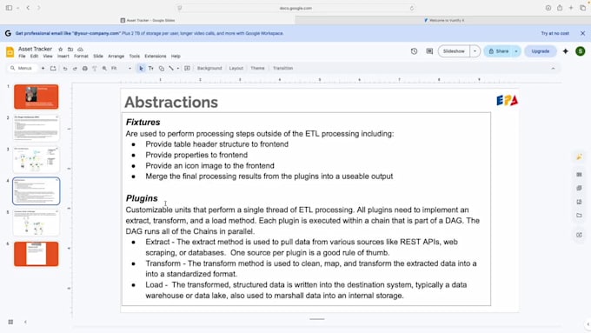Open the Edit menu
The width and height of the screenshot is (591, 333).
[x=34, y=57]
